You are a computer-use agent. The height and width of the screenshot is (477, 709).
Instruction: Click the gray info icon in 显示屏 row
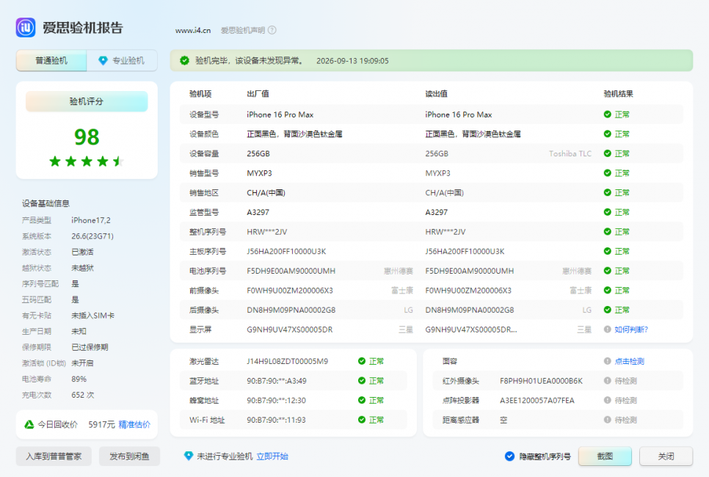pyautogui.click(x=608, y=329)
